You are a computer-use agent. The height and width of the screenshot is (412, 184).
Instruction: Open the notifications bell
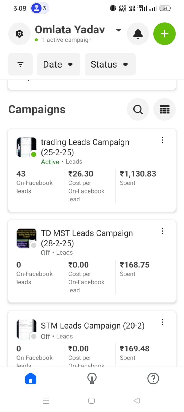coord(138,34)
